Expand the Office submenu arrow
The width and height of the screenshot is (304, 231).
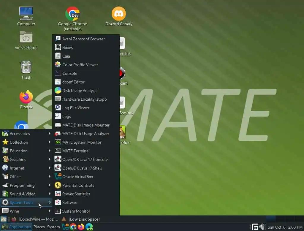[50, 176]
